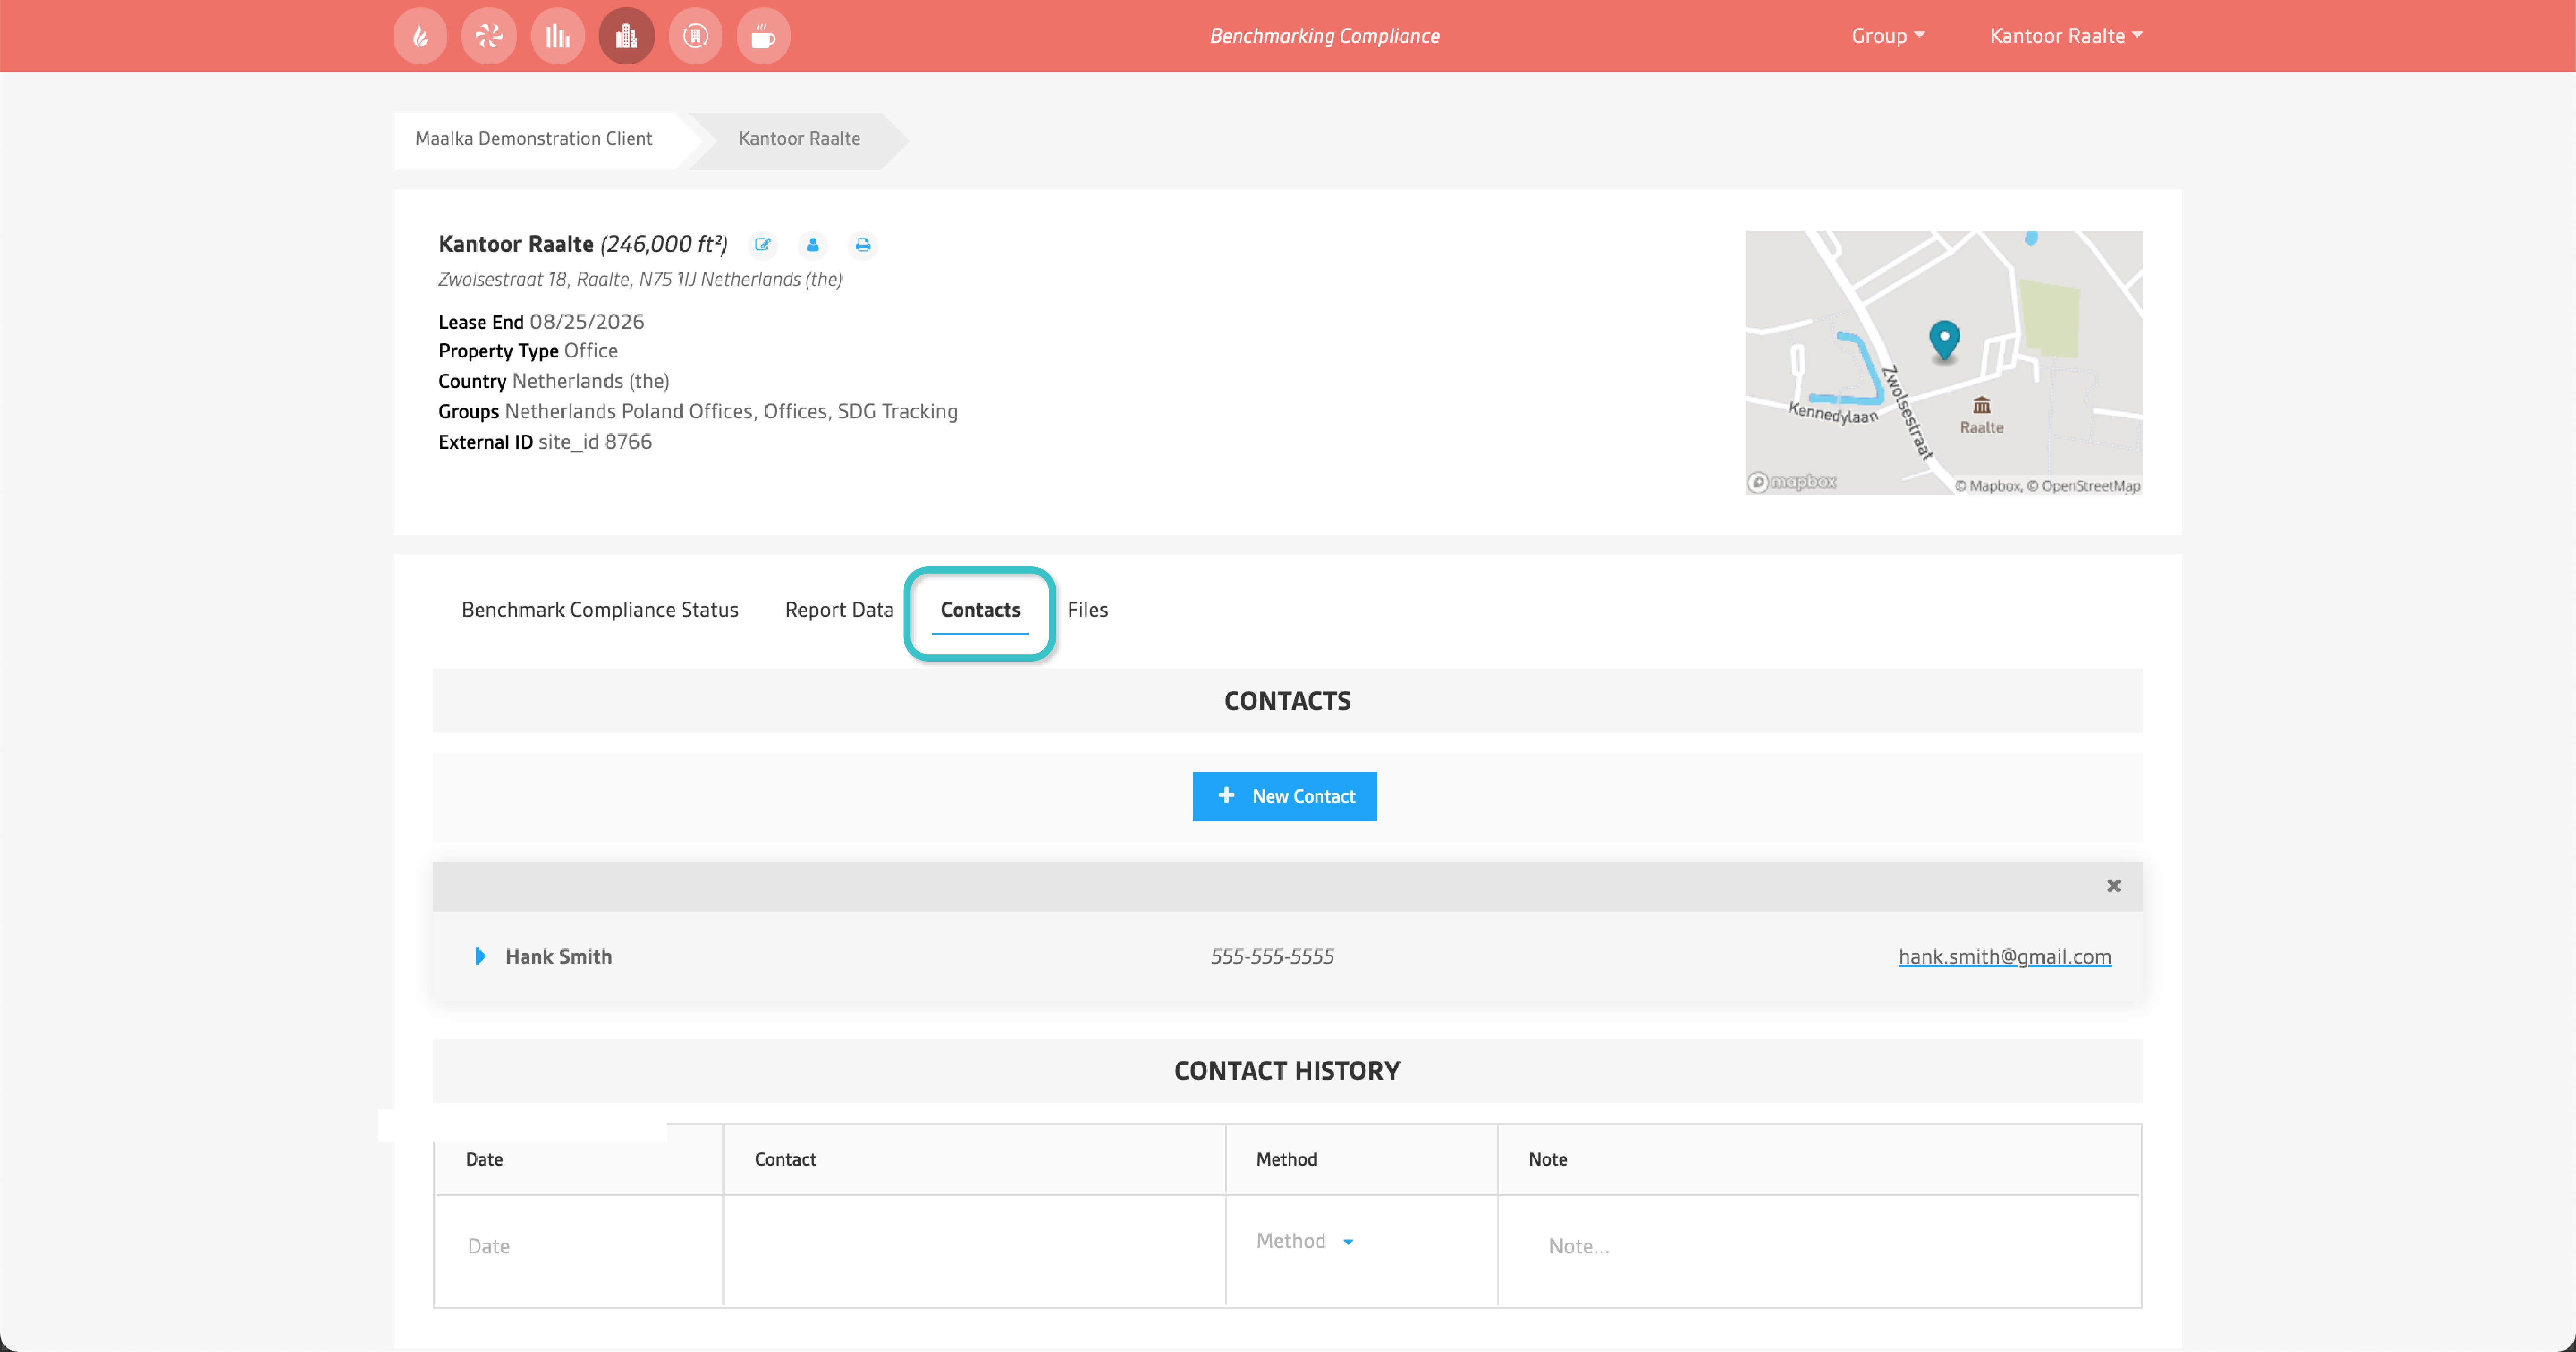Click the Date column header
This screenshot has height=1352, width=2576.
click(x=484, y=1159)
